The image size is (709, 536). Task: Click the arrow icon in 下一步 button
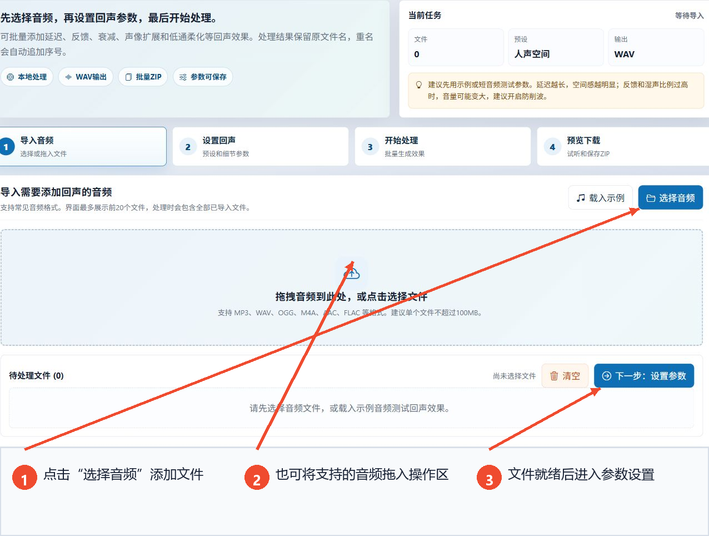[x=607, y=376]
